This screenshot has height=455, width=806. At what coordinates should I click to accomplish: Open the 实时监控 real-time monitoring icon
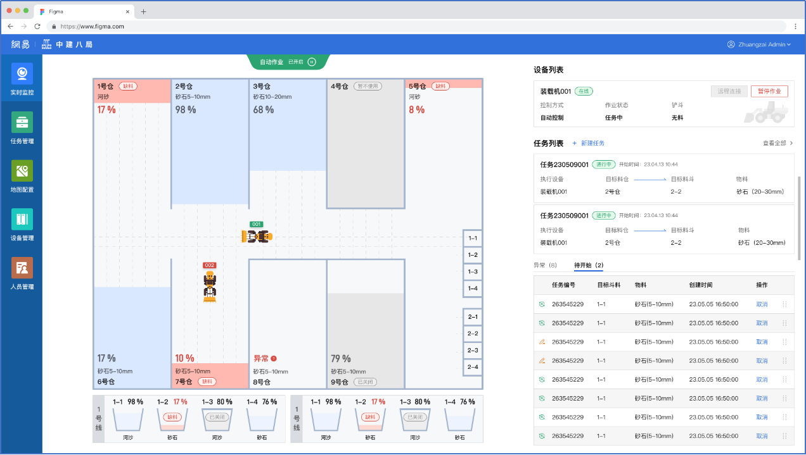(x=22, y=74)
